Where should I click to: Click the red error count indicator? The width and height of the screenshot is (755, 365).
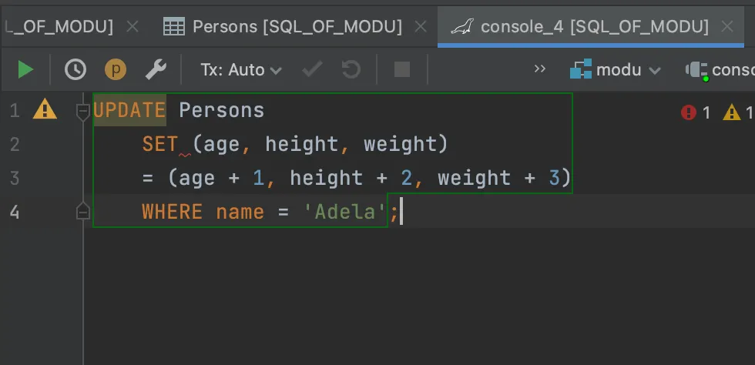pyautogui.click(x=696, y=113)
